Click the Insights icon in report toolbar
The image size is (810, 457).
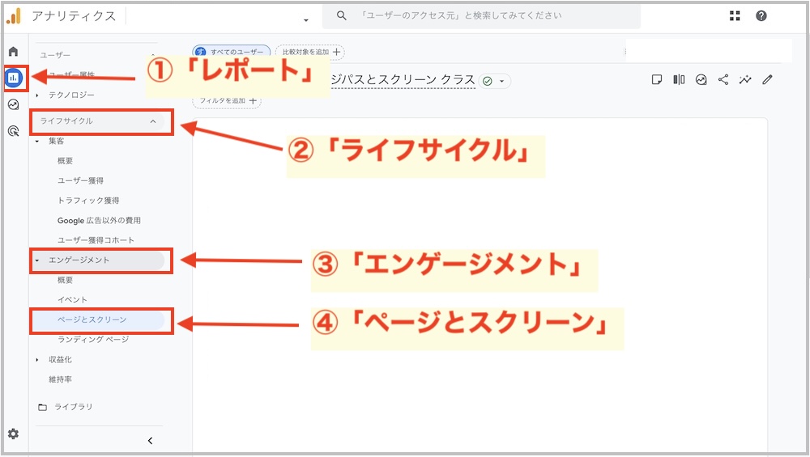pyautogui.click(x=701, y=79)
